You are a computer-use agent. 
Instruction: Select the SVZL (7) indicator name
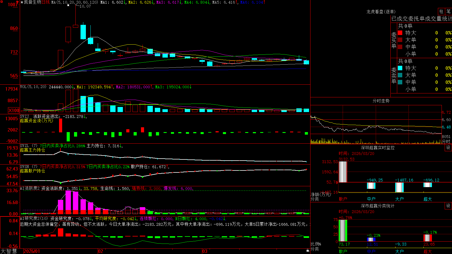click(29, 146)
